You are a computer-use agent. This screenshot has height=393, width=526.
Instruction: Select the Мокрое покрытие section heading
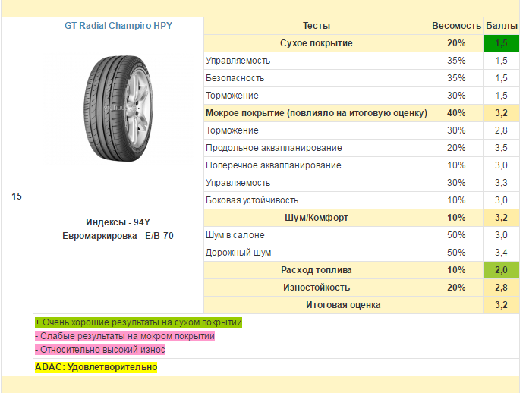317,113
